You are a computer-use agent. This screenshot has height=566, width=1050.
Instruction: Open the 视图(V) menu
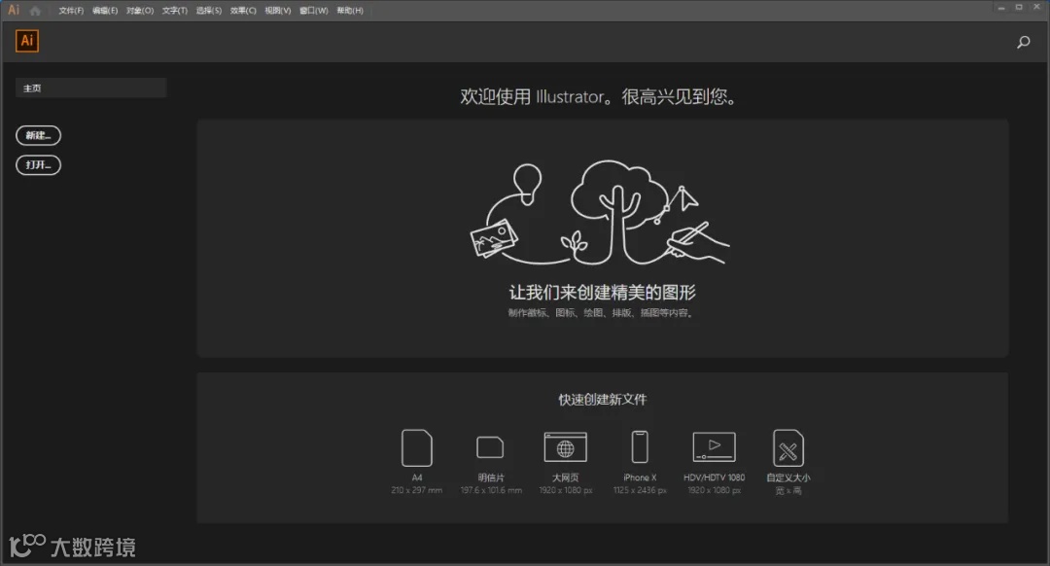tap(278, 11)
